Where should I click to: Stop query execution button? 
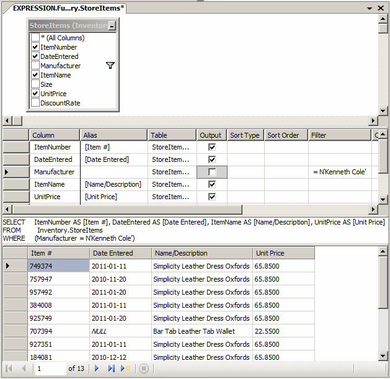[x=144, y=368]
